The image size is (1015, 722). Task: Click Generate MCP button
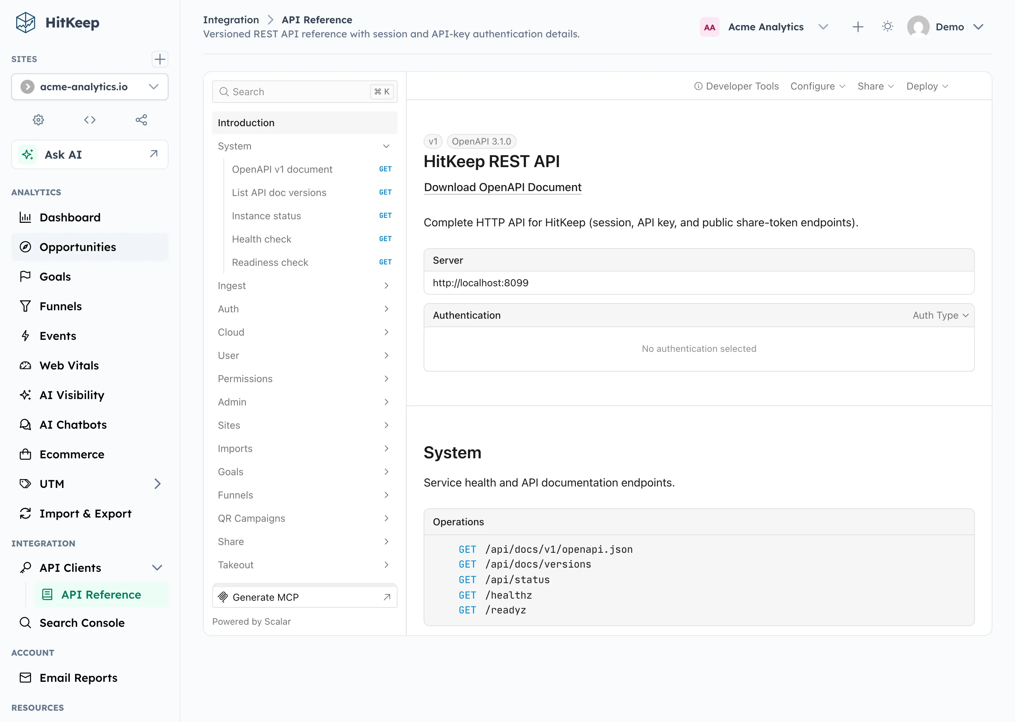[304, 597]
